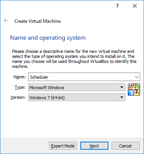Click the 'Name and operating system' heading
Viewport: 144px width, 154px height.
pos(48,38)
